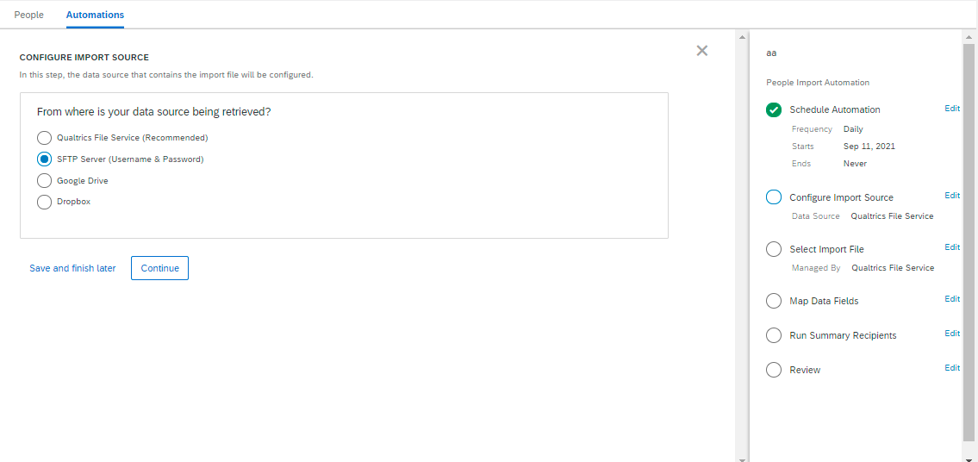This screenshot has width=978, height=462.
Task: Click the Continue button
Action: point(159,268)
